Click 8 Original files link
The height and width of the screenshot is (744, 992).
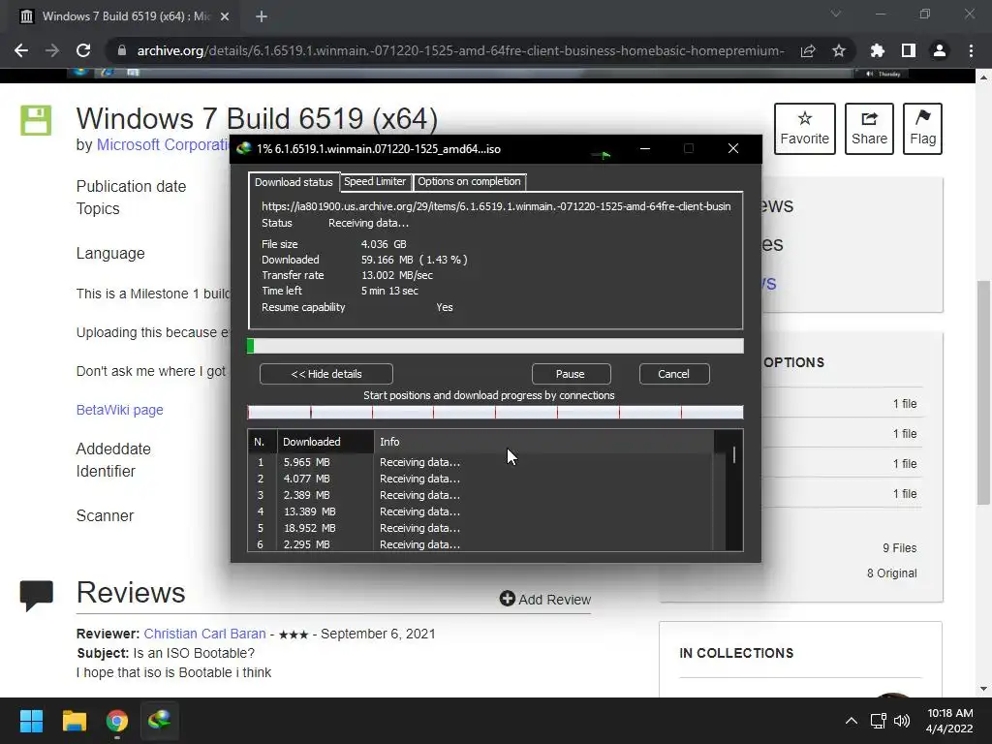(x=891, y=573)
